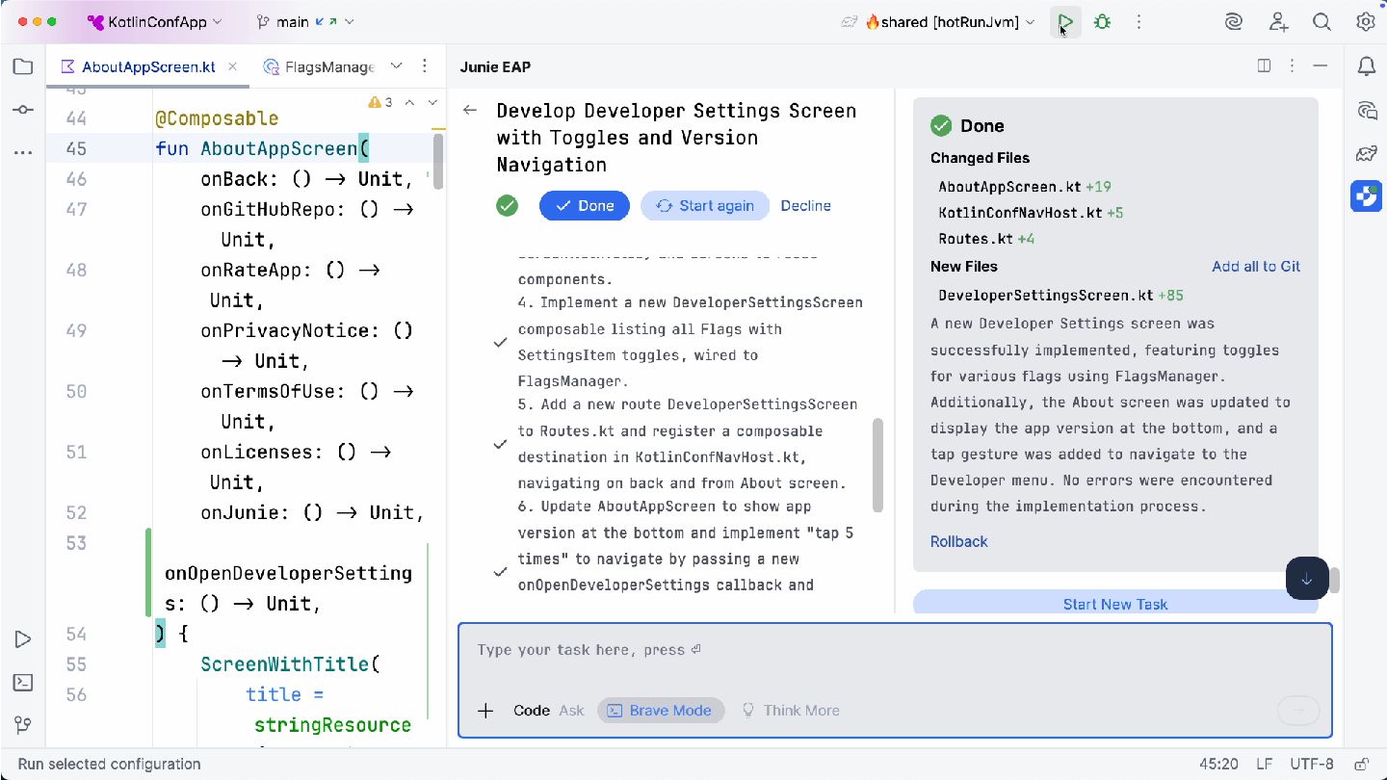Image resolution: width=1387 pixels, height=780 pixels.
Task: Click the task plan scrollbar
Action: (877, 465)
